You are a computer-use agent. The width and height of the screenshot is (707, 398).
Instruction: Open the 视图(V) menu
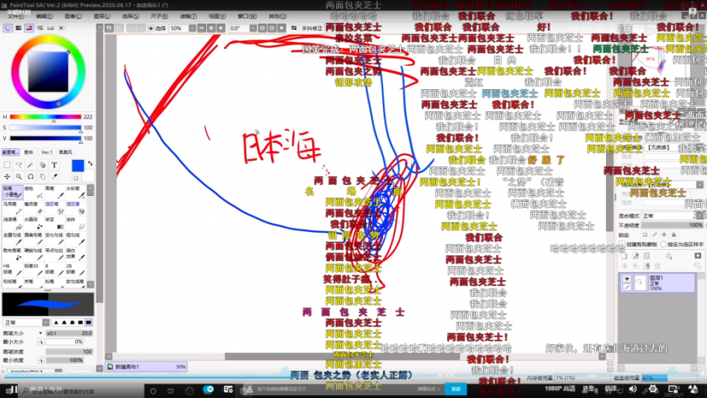tap(217, 16)
